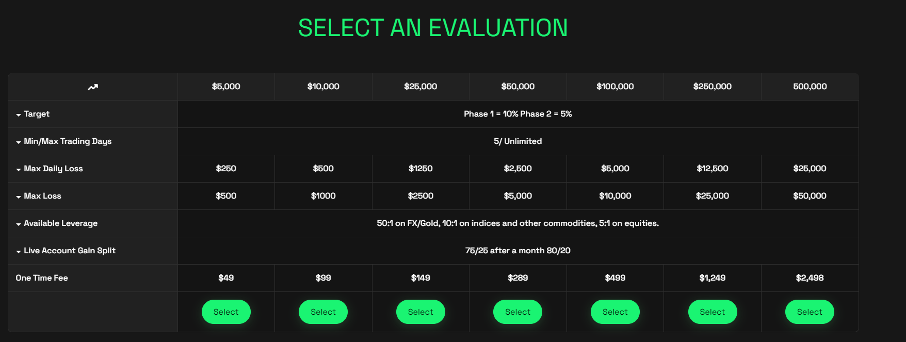The image size is (906, 342).
Task: Select the $50,000 evaluation plan
Action: [x=517, y=312]
